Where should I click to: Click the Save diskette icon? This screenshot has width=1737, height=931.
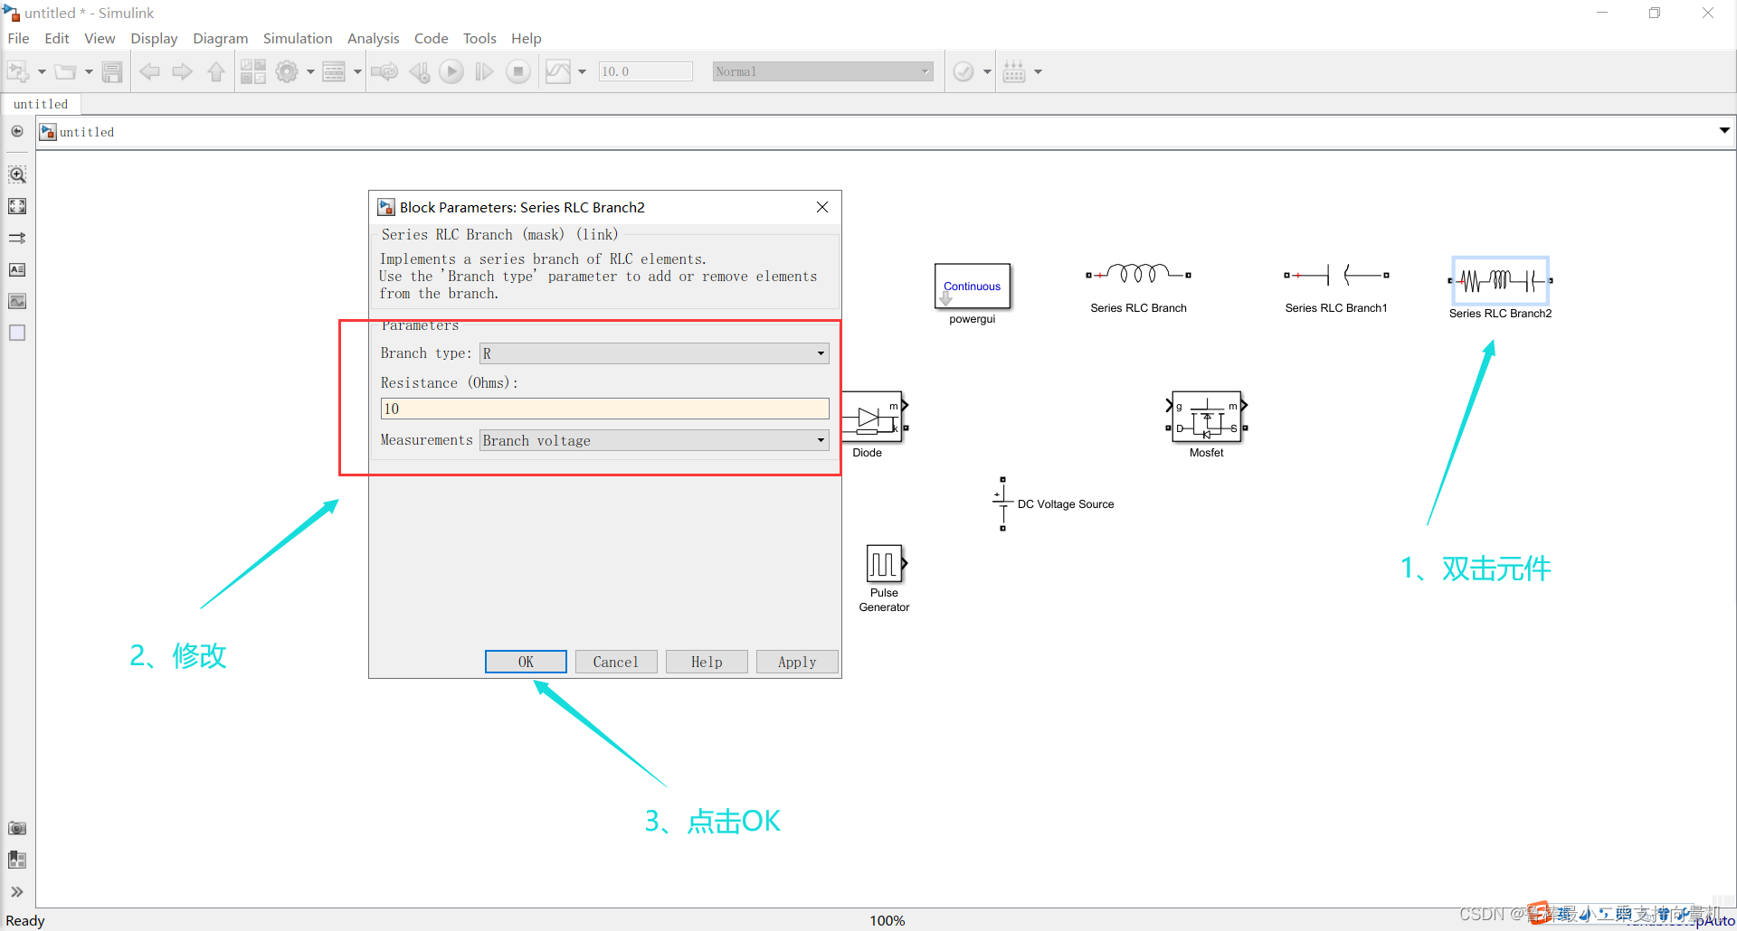(x=112, y=71)
